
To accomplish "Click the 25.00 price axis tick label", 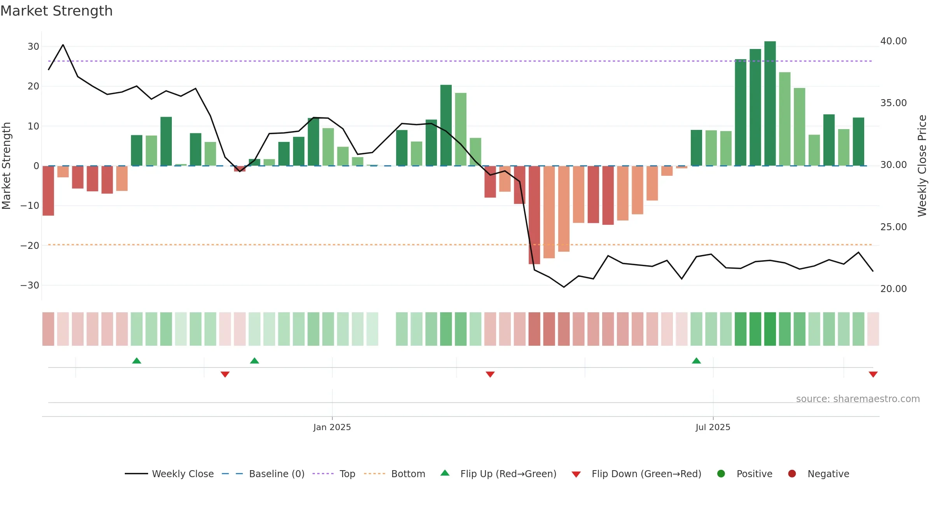I will click(x=893, y=227).
